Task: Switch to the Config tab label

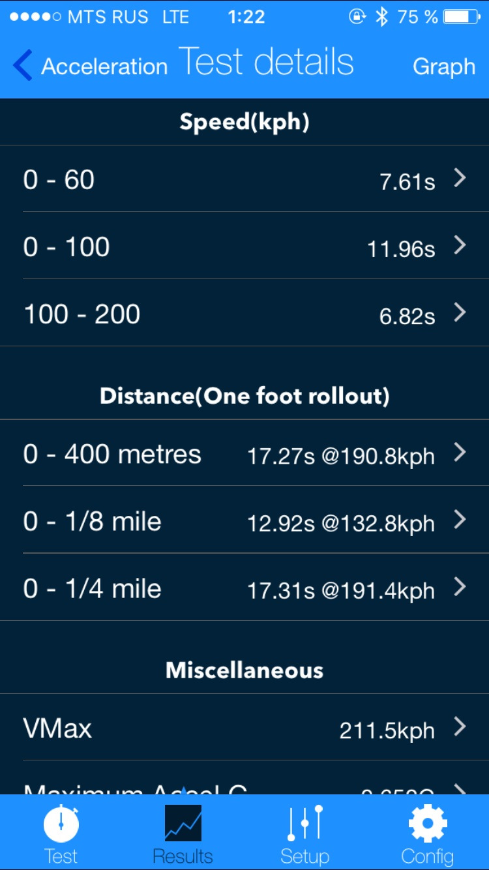Action: coord(427,856)
